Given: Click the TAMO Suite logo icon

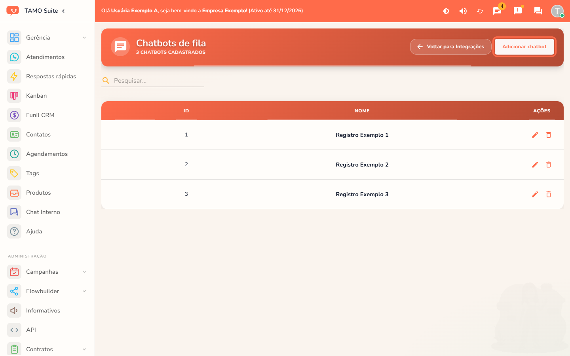Looking at the screenshot, I should click(x=13, y=11).
